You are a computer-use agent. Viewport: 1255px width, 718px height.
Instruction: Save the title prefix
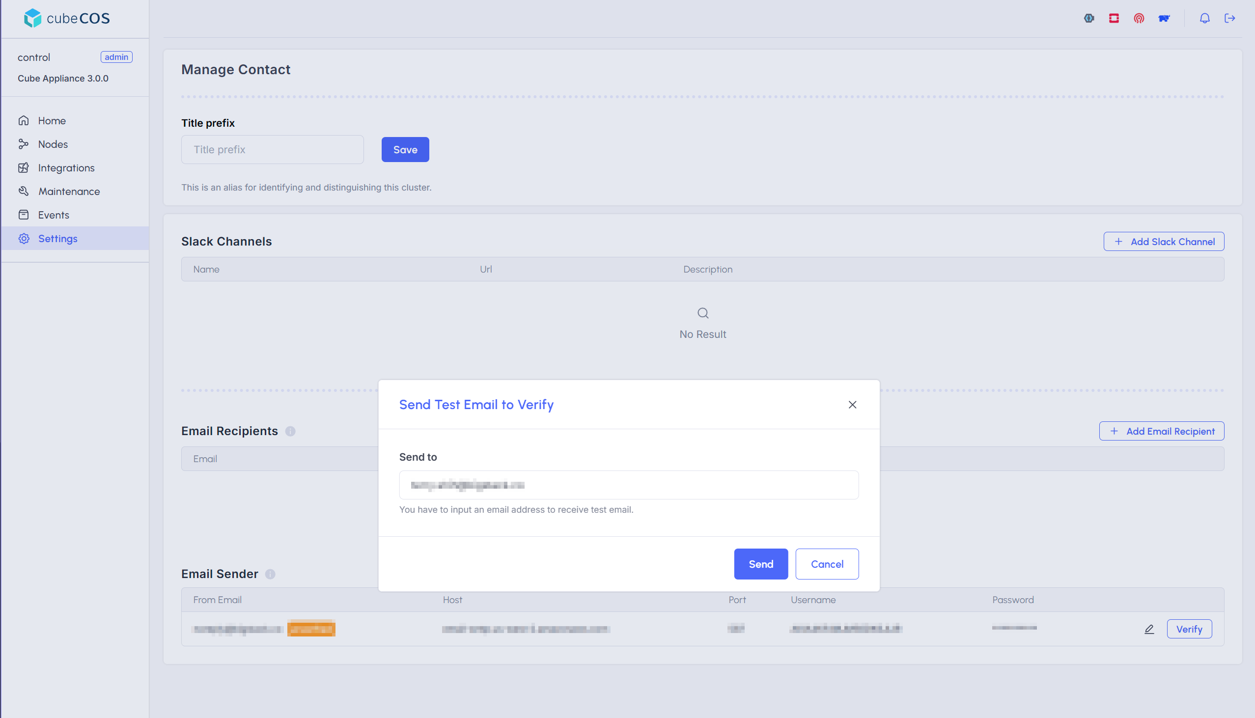click(x=405, y=149)
